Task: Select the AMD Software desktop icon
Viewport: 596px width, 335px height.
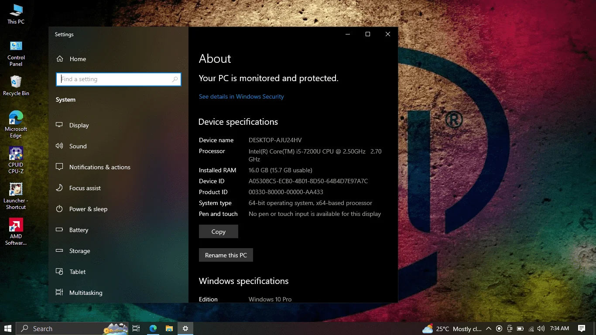Action: (16, 232)
